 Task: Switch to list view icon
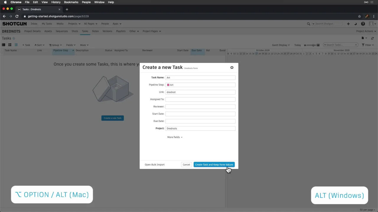pos(16,45)
